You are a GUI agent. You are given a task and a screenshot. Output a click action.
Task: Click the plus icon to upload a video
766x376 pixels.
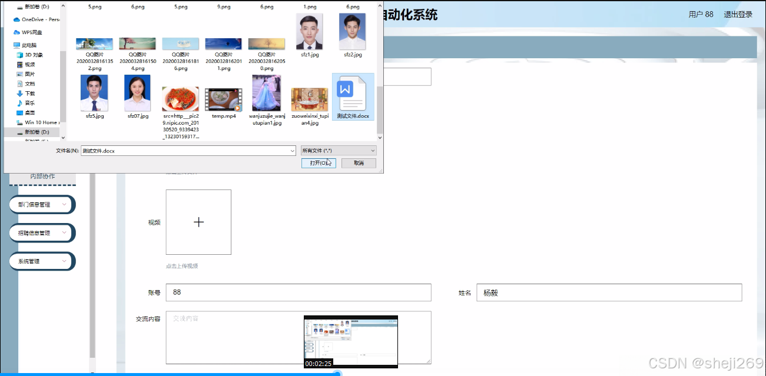tap(198, 222)
